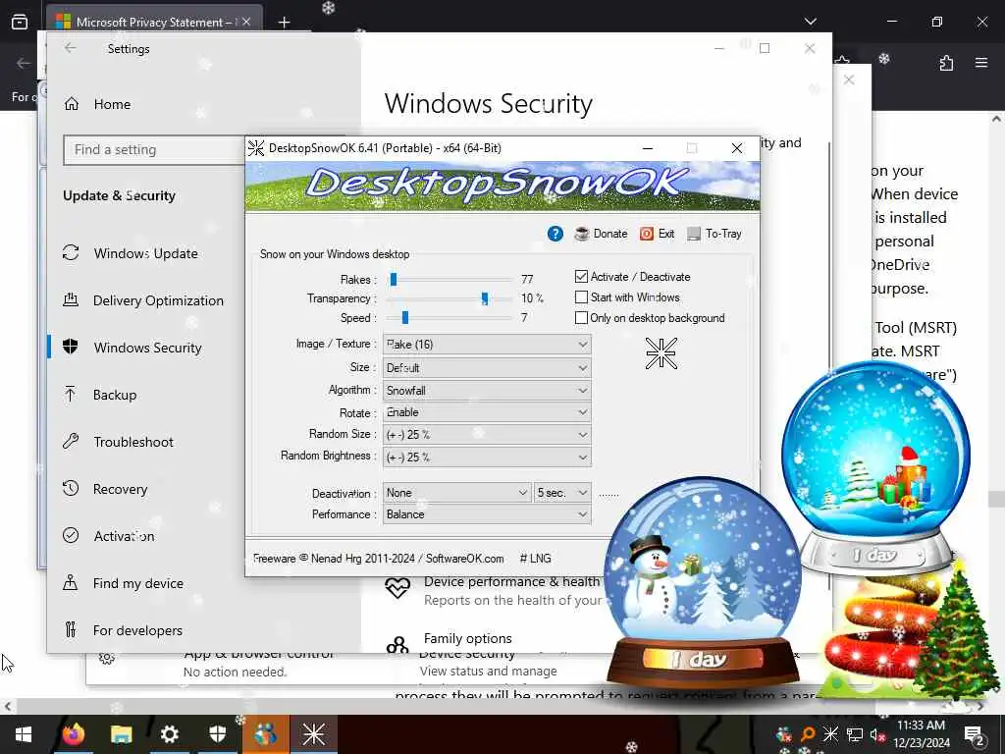Click Device performance & health link

[x=511, y=581]
